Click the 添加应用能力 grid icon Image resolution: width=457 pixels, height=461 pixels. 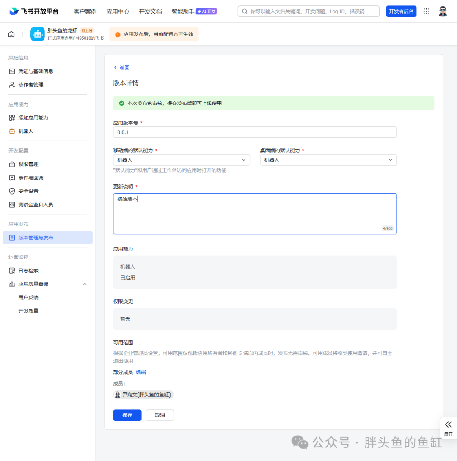[x=12, y=118]
